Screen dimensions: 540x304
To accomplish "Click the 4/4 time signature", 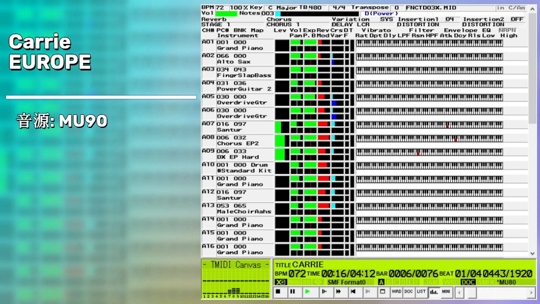I will coord(339,7).
